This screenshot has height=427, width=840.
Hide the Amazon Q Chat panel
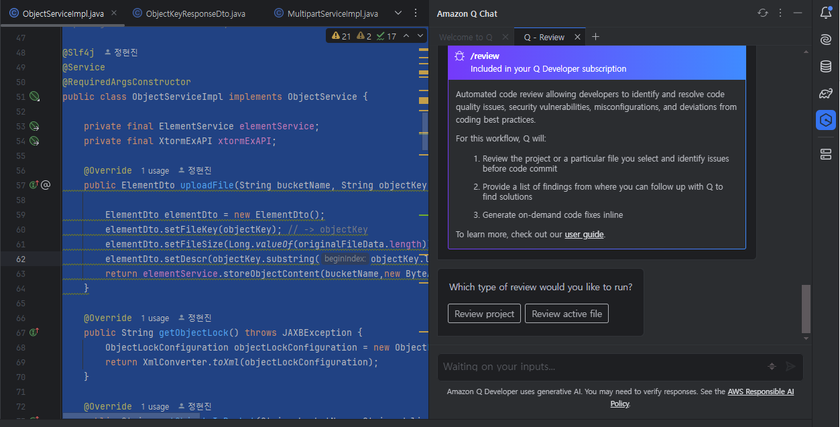click(797, 13)
